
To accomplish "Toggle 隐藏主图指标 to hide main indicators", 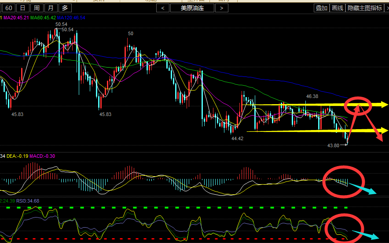I will pyautogui.click(x=364, y=8).
